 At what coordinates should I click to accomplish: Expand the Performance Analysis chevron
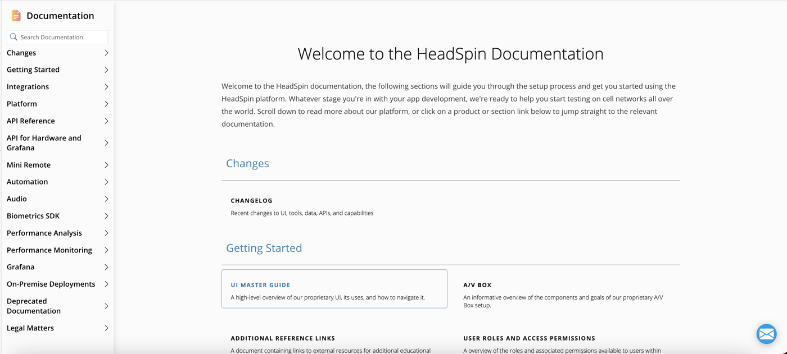click(106, 233)
